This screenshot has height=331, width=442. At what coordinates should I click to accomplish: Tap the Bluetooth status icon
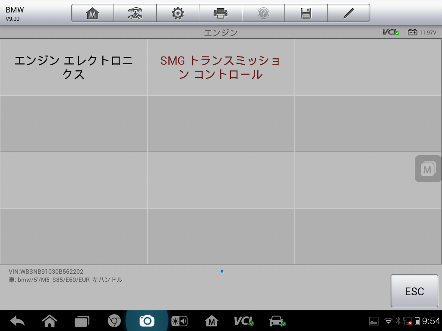click(x=398, y=321)
